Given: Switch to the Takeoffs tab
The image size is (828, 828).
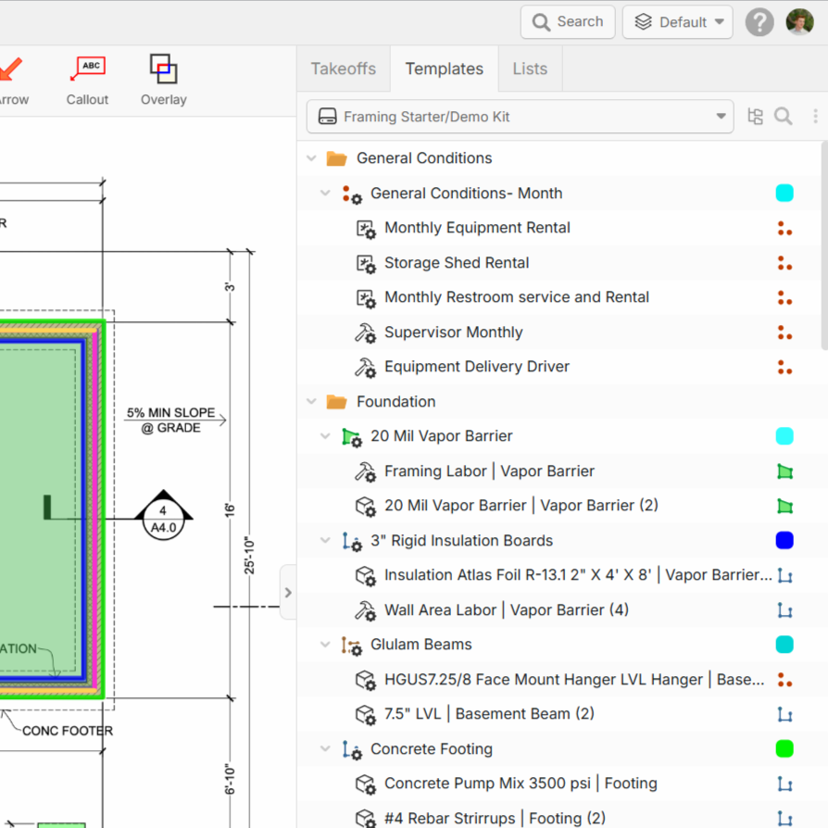Looking at the screenshot, I should (x=344, y=69).
